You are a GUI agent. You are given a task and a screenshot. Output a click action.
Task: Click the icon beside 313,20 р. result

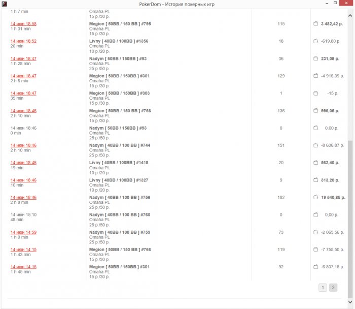pos(315,180)
